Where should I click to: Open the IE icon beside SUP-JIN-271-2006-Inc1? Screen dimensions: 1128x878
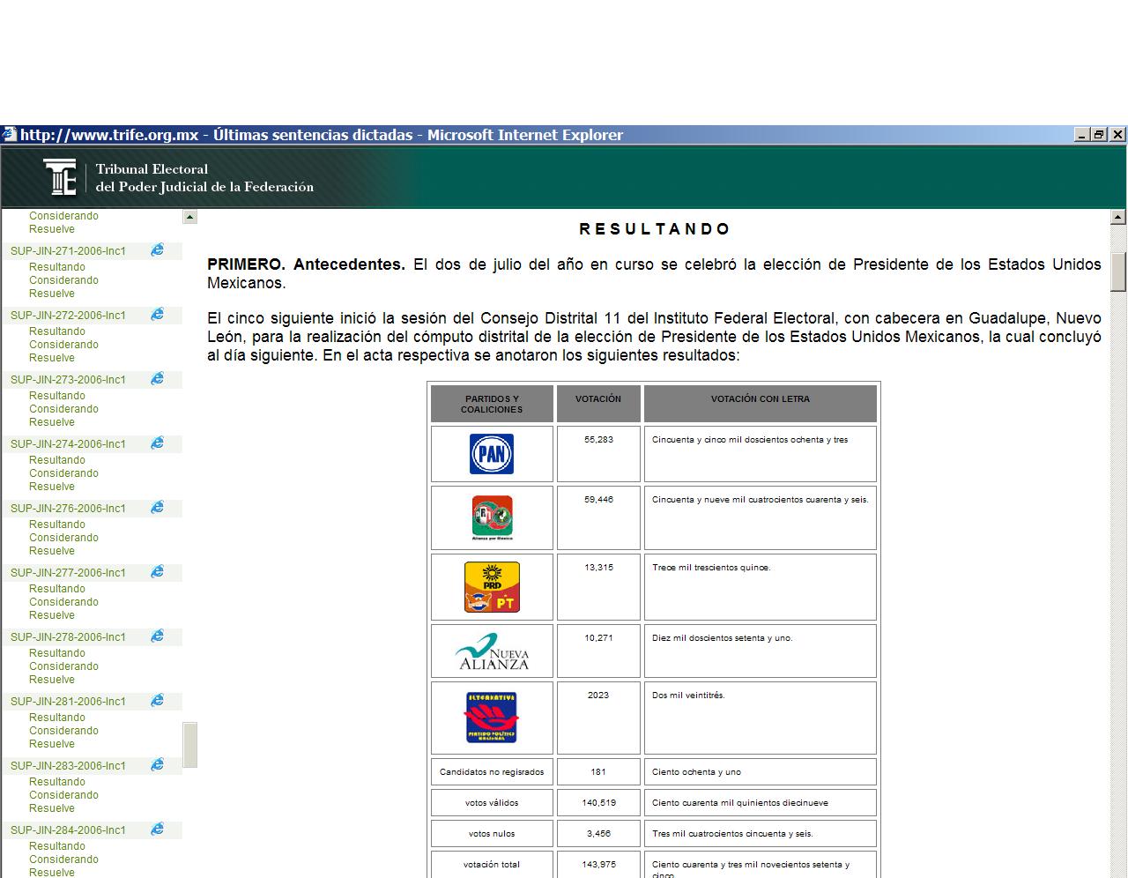pyautogui.click(x=157, y=250)
